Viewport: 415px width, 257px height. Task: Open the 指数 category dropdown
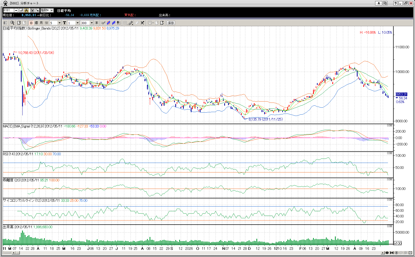pos(52,10)
